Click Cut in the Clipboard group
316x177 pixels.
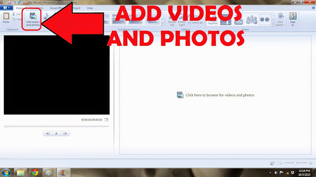pyautogui.click(x=16, y=14)
